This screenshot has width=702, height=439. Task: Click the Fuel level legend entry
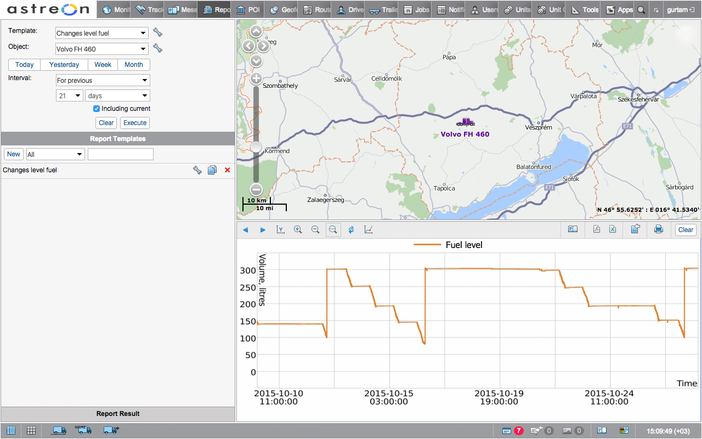[x=449, y=245]
